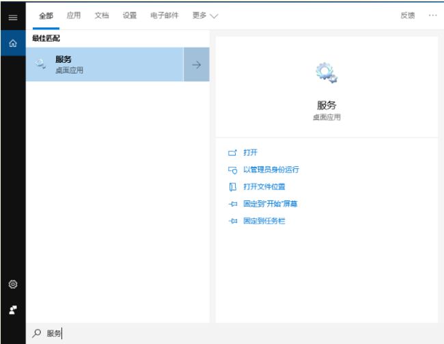This screenshot has height=344, width=444.
Task: Click the 桌面应用 subtitle in preview pane
Action: (327, 117)
